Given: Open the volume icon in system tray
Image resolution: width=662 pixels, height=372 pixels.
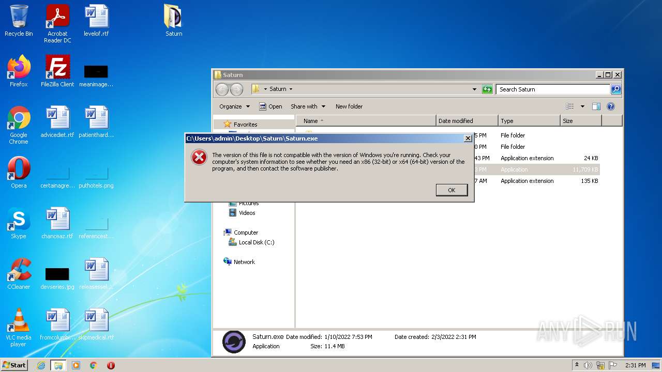Looking at the screenshot, I should pos(588,365).
